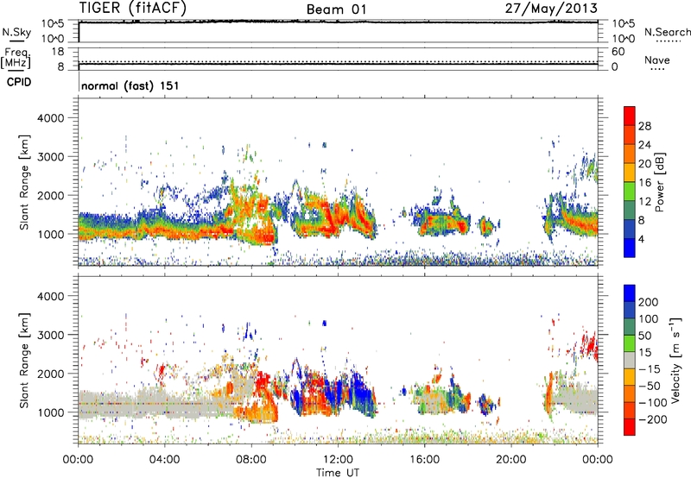This screenshot has width=691, height=478.
Task: Click the '08:00' time axis label
Action: coord(251,460)
